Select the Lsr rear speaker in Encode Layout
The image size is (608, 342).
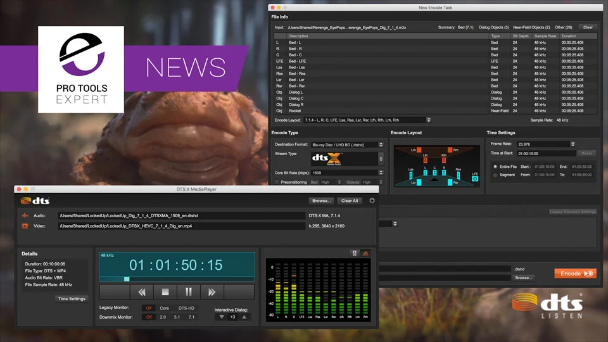419,182
